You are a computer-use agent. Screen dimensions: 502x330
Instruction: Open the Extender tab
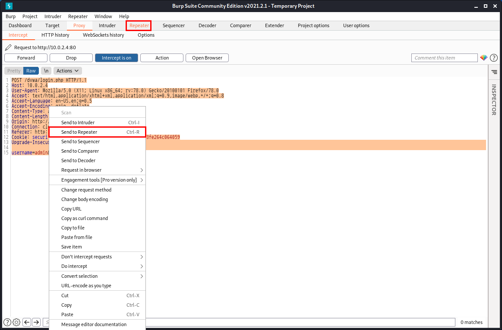tap(275, 25)
